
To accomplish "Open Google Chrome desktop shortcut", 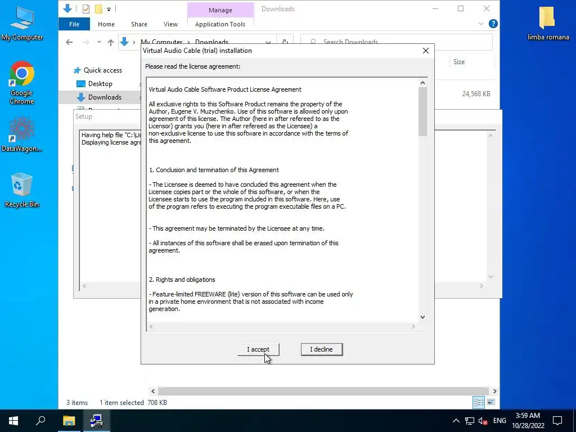I will (22, 83).
